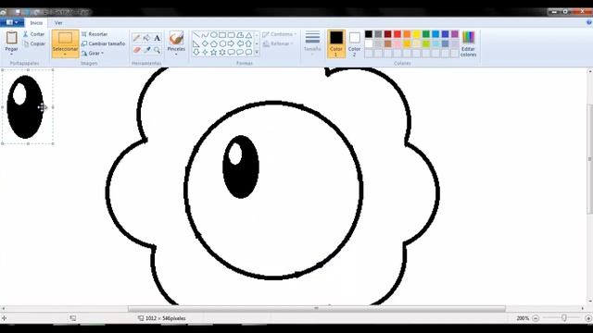
Task: Choose the diamond shape
Action: (205, 43)
